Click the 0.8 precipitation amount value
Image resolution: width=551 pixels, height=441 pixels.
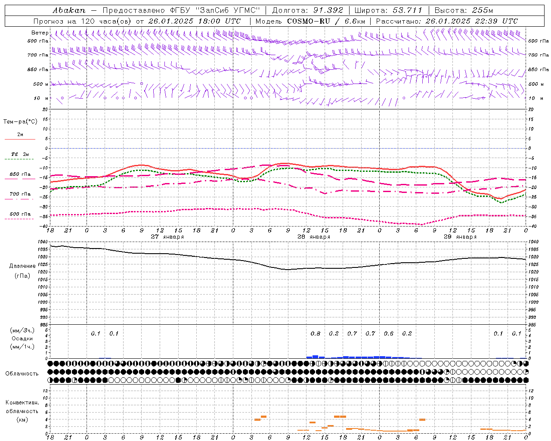pos(316,334)
